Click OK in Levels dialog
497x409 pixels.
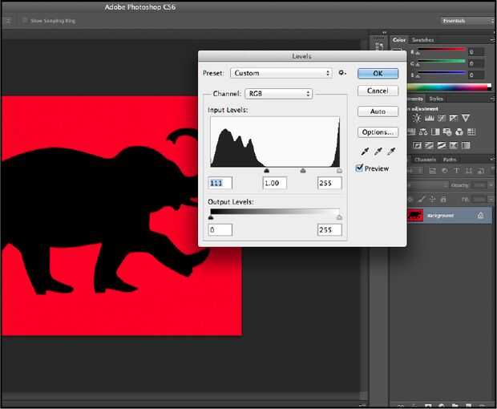click(378, 74)
